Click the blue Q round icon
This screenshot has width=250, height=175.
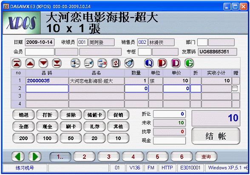tap(149, 63)
